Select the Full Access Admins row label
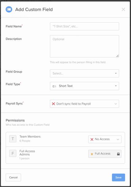Image resolution: width=131 pixels, height=187 pixels. coord(27,153)
